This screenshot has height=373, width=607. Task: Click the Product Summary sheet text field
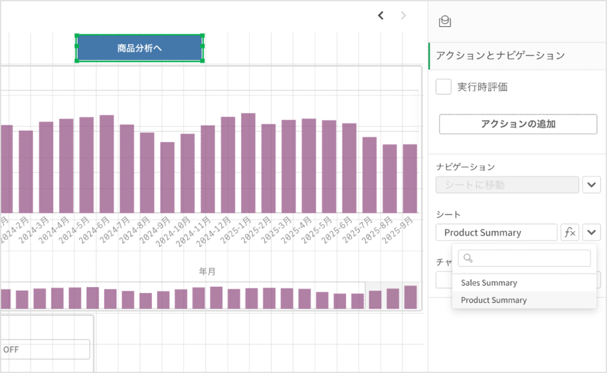496,233
